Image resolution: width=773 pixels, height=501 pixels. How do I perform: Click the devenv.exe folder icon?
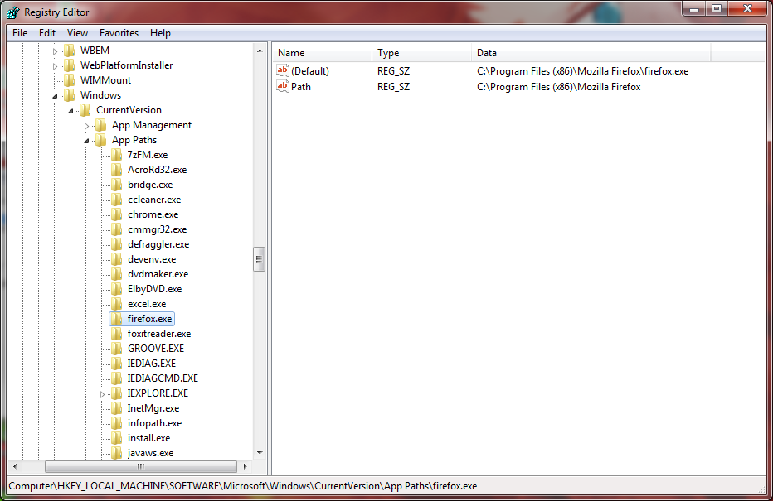[117, 259]
